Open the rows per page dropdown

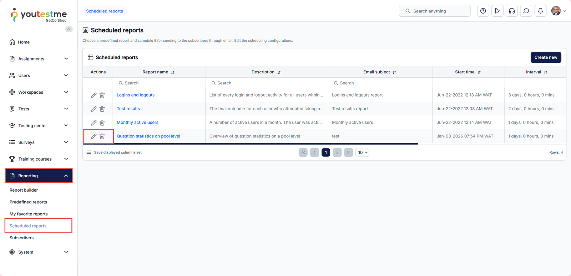pyautogui.click(x=362, y=152)
